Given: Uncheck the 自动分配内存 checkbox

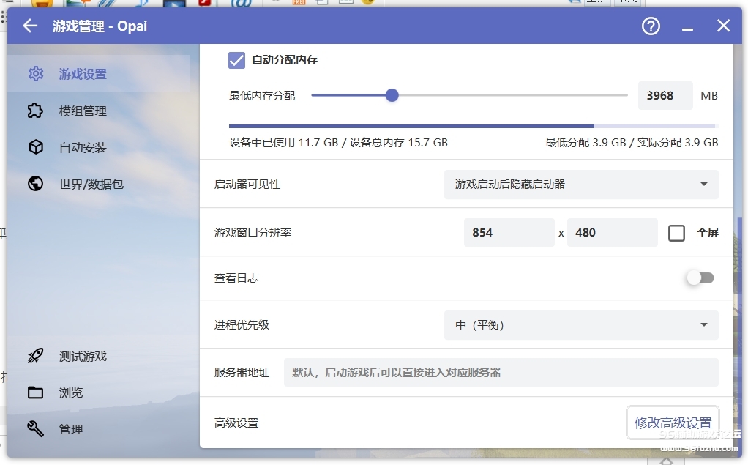Looking at the screenshot, I should (x=236, y=60).
